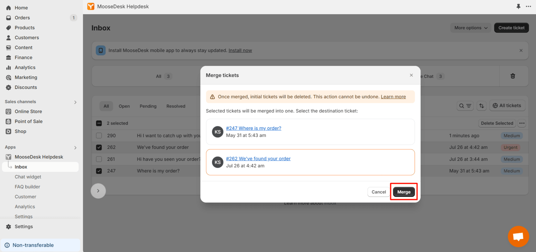Click the Shop channel icon
The height and width of the screenshot is (252, 536).
coord(9,131)
